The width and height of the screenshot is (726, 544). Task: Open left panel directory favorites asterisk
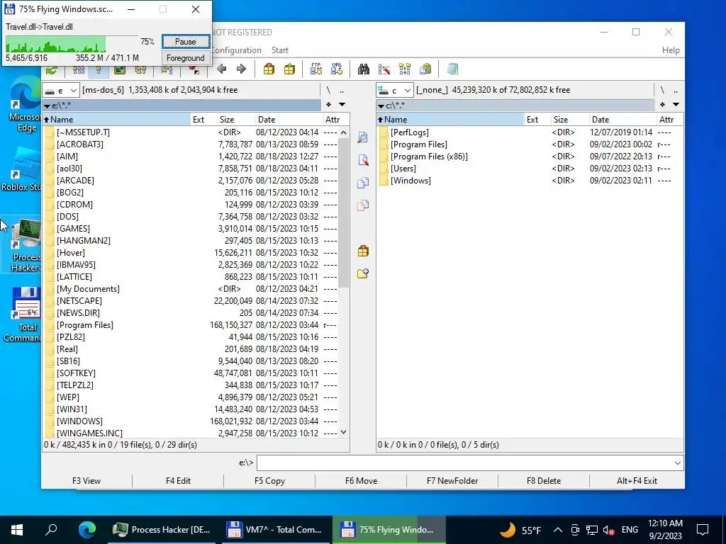(x=329, y=105)
